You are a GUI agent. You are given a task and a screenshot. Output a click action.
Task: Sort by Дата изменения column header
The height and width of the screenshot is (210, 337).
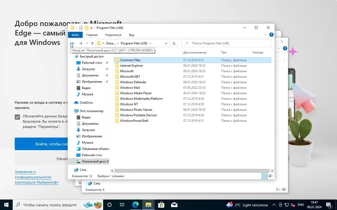coord(200,52)
